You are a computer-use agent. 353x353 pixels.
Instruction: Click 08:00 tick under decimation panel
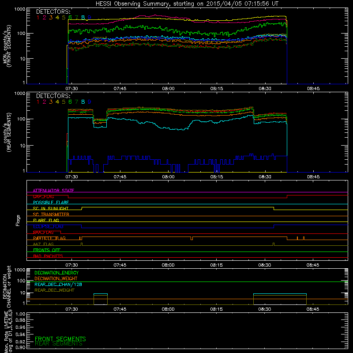[168, 309]
